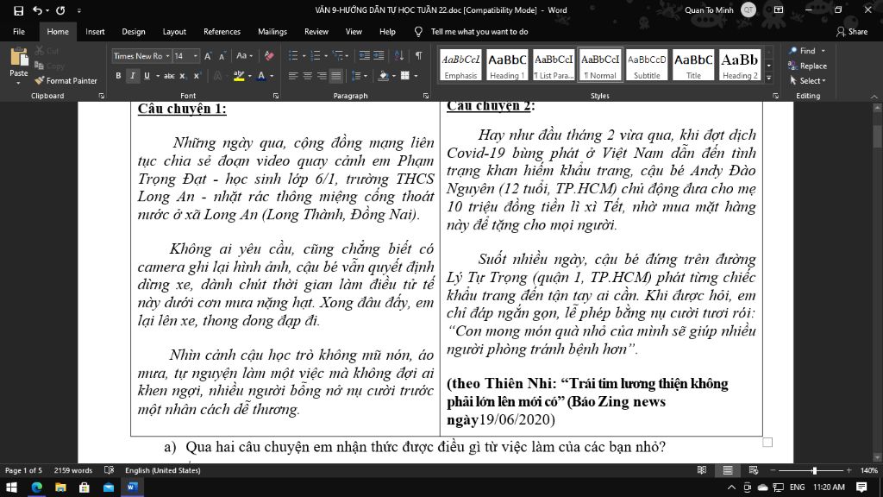
Task: Apply the Title style
Action: (693, 65)
